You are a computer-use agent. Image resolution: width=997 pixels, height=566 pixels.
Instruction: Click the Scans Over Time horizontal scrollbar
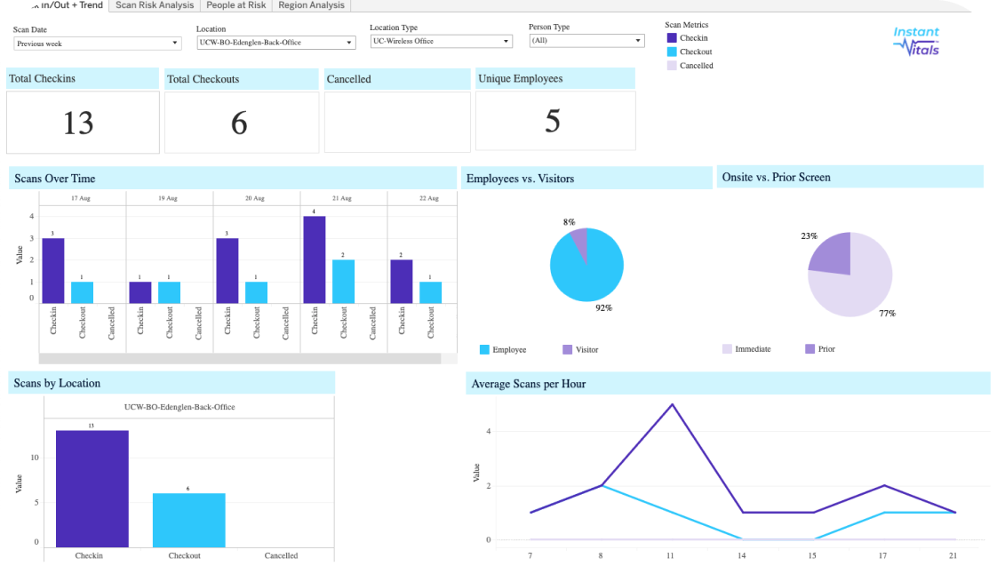click(240, 359)
